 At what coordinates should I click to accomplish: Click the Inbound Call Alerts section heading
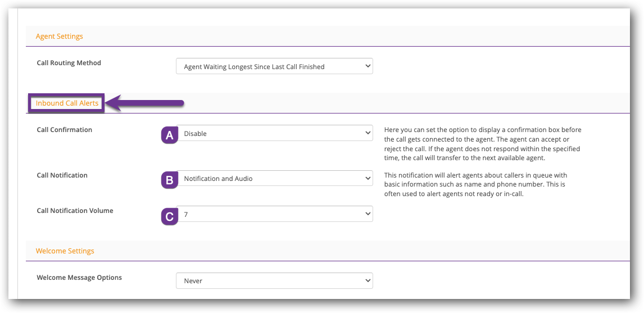coord(67,103)
